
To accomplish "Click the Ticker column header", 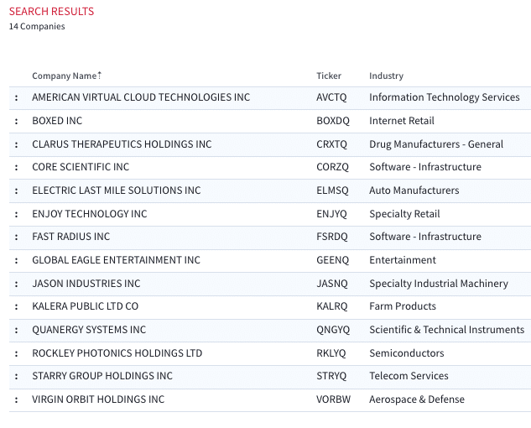I will (x=329, y=76).
